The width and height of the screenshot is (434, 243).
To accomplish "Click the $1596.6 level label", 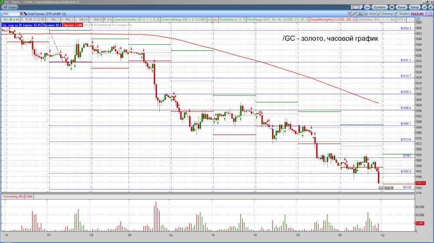I will coord(406,108).
